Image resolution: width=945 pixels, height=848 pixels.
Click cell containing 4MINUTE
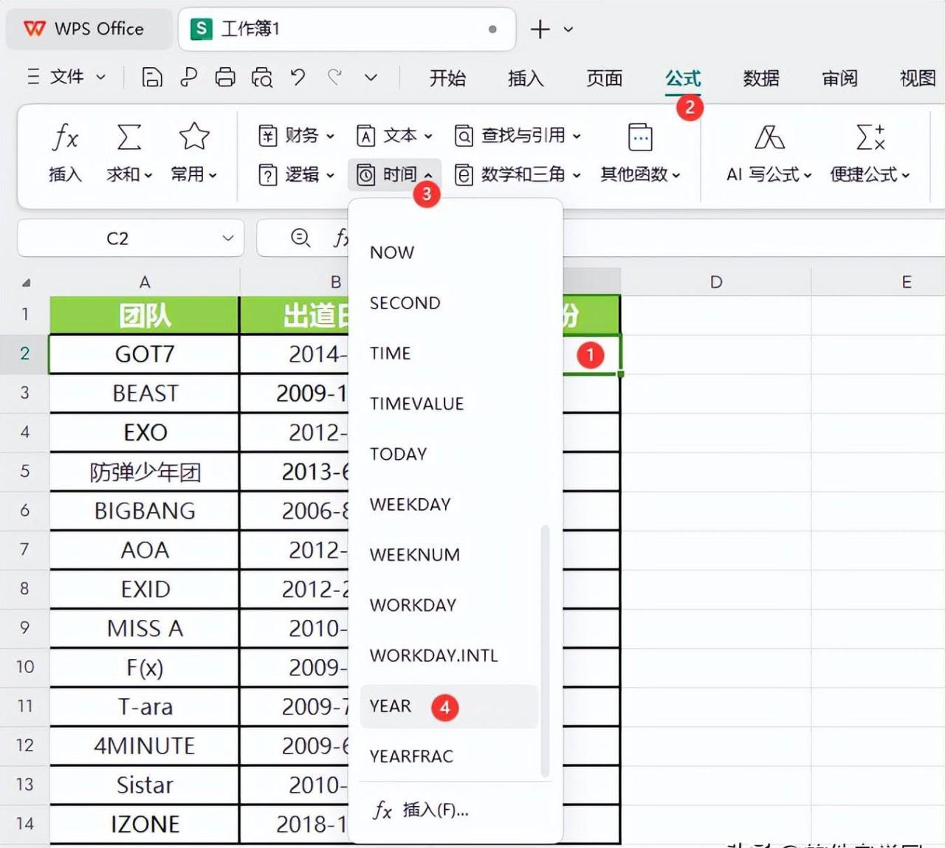(x=145, y=745)
